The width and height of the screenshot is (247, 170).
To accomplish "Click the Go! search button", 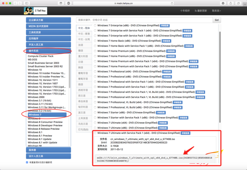I will click(217, 20).
